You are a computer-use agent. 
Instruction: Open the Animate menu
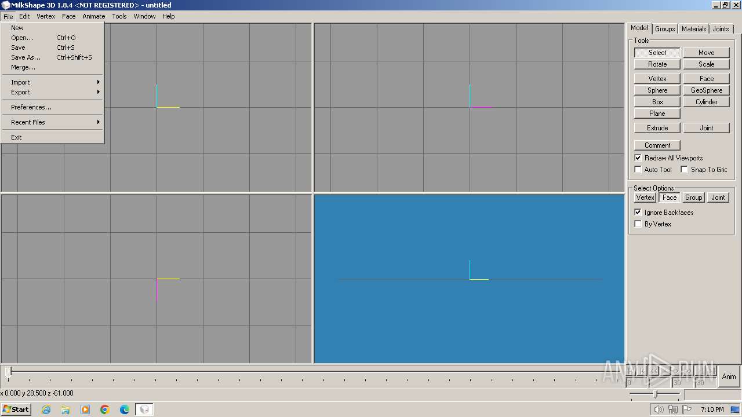[x=94, y=16]
